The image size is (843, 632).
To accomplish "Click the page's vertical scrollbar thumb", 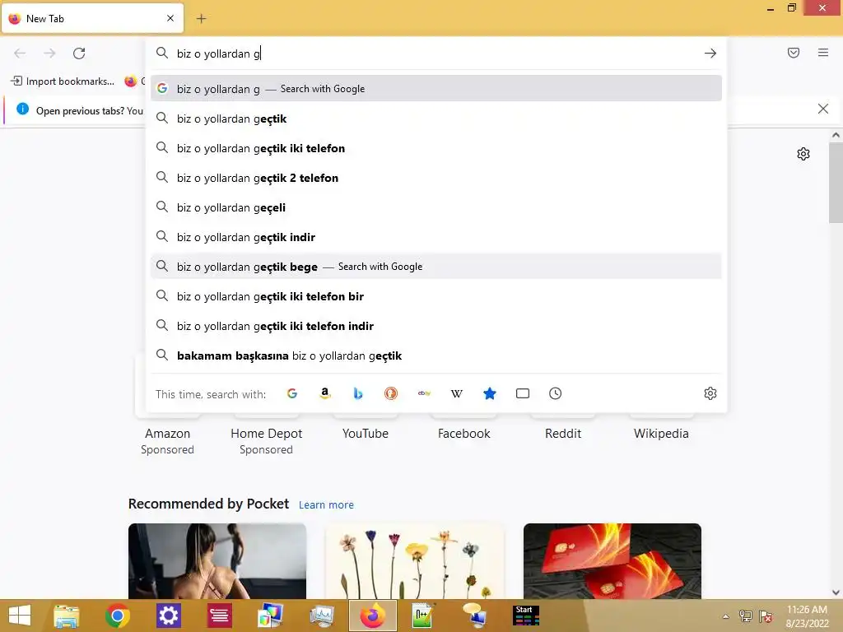I will coord(836,183).
